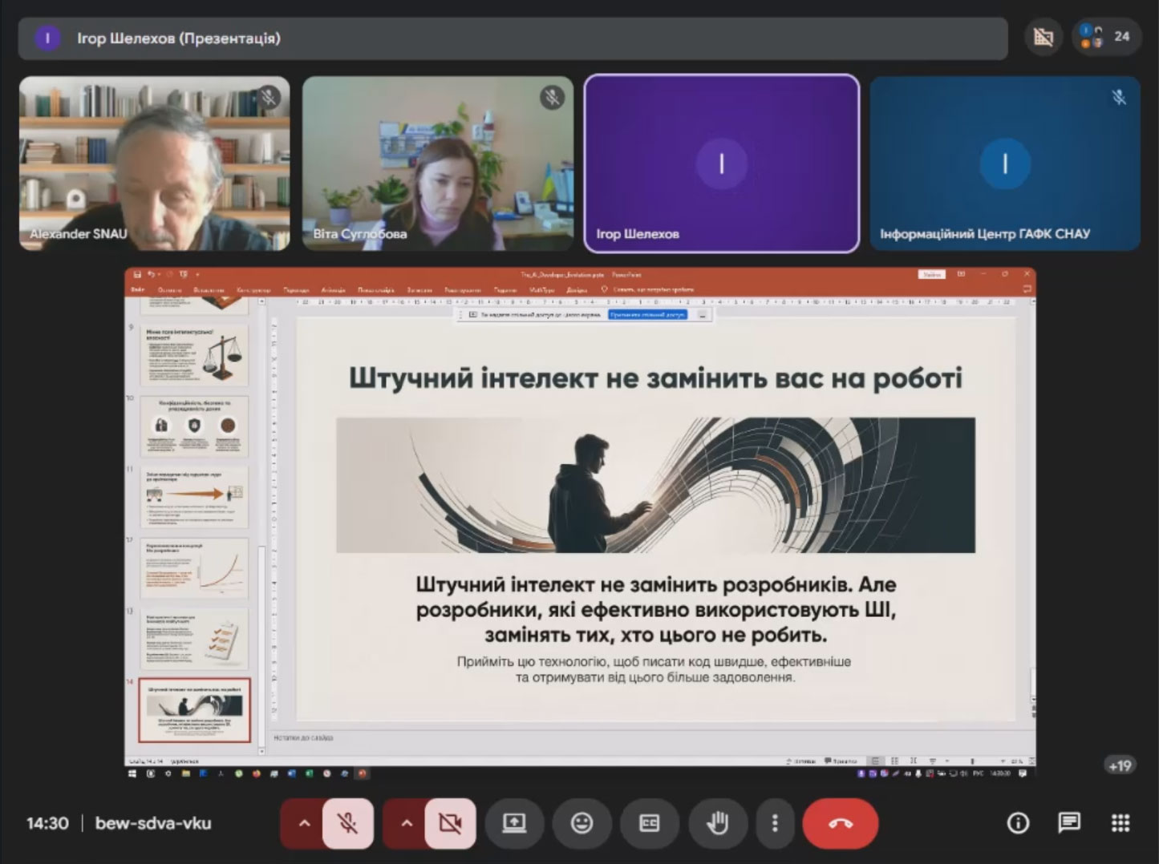1159x864 pixels.
Task: Click the crossed-out presentation icon at top right
Action: [x=1044, y=37]
